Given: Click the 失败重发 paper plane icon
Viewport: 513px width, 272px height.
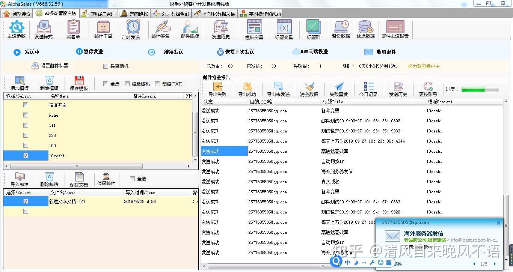Looking at the screenshot, I should (339, 87).
